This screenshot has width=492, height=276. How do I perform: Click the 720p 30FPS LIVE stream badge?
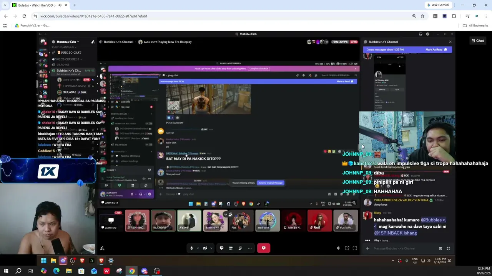(x=344, y=42)
